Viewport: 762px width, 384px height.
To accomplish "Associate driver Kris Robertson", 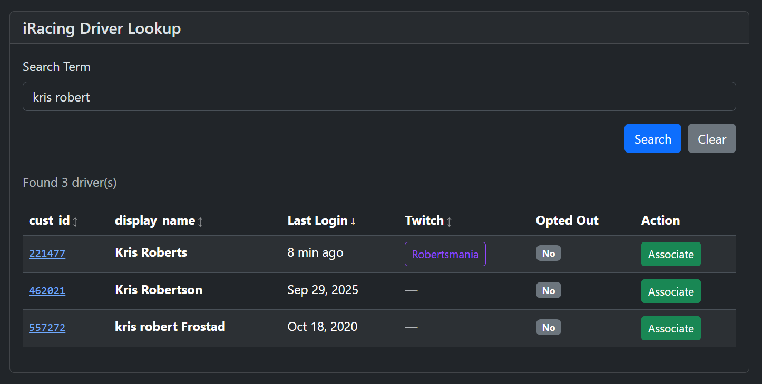I will pyautogui.click(x=671, y=291).
